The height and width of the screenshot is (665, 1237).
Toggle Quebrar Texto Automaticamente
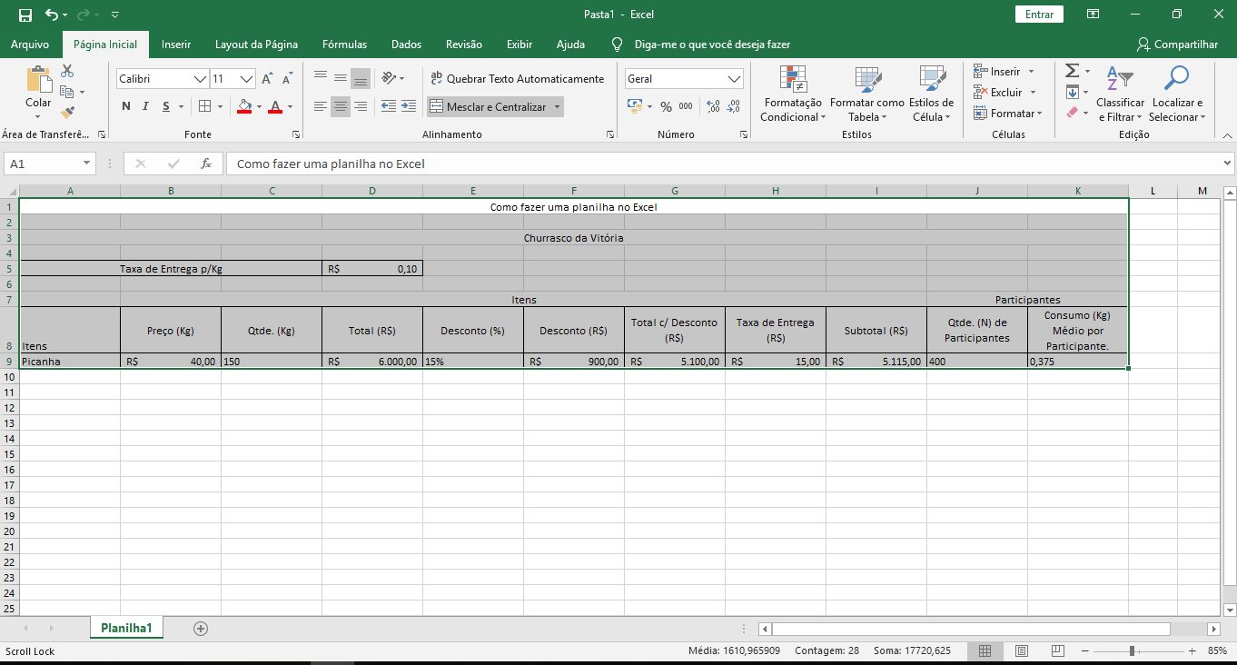tap(517, 79)
